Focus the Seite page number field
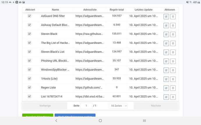201x125 pixels. 86,106
